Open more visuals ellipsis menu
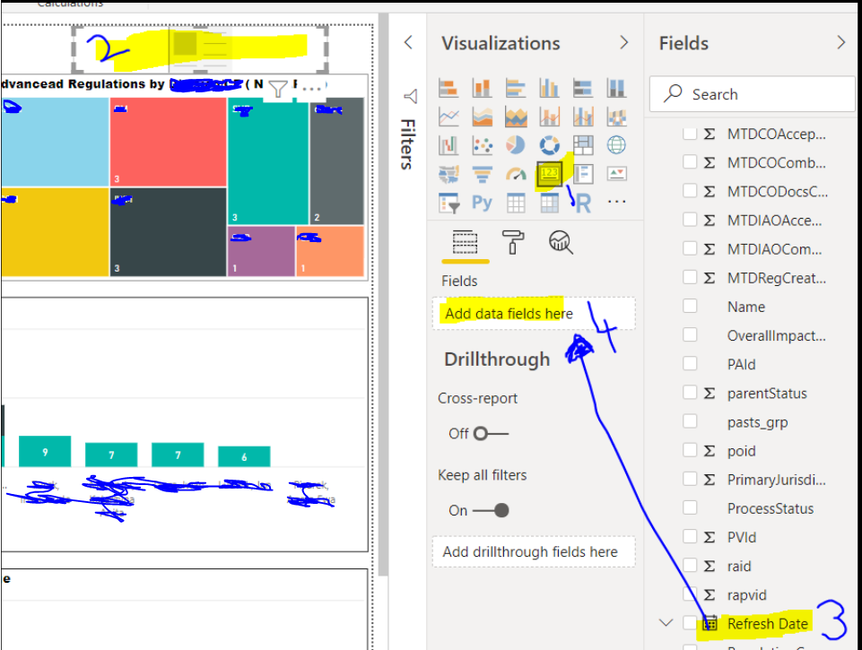 click(x=614, y=202)
